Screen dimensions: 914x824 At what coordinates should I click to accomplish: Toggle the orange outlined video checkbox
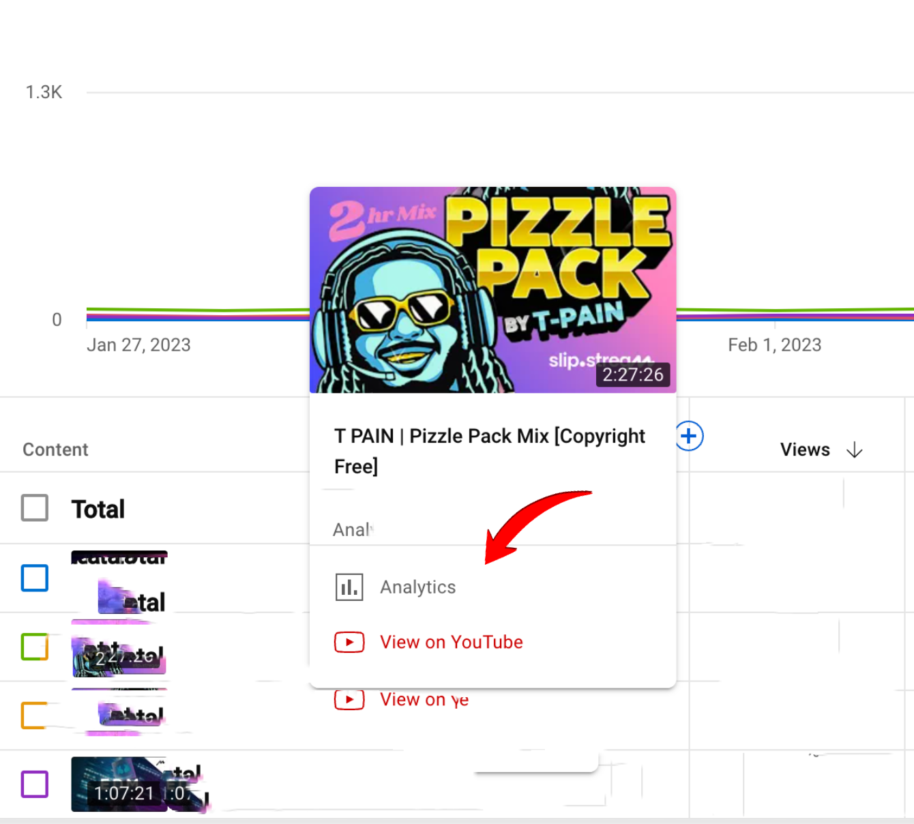(x=35, y=716)
